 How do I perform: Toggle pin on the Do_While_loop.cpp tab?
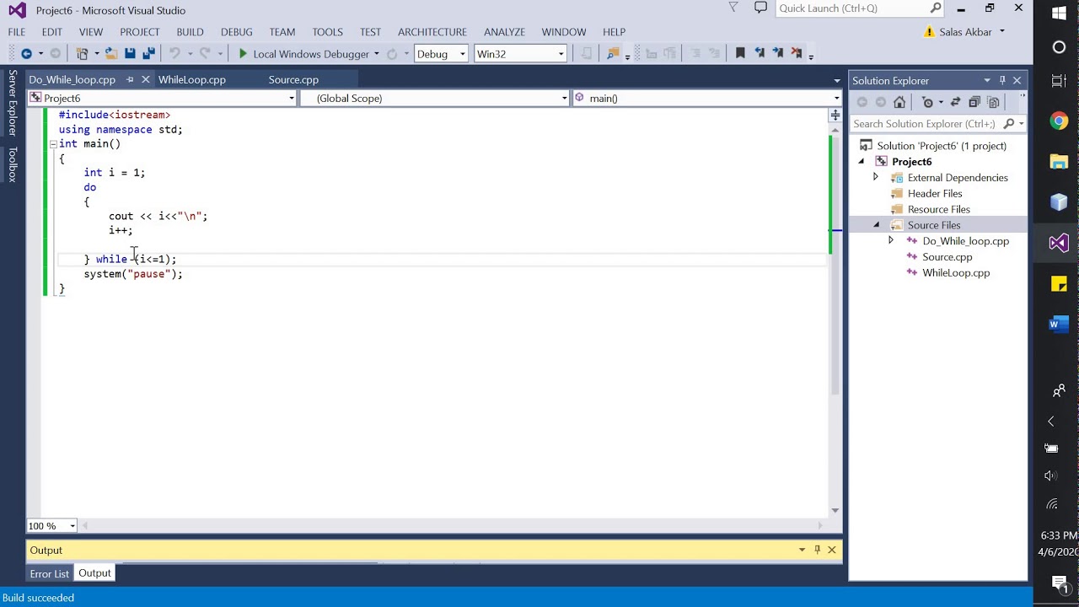click(130, 79)
